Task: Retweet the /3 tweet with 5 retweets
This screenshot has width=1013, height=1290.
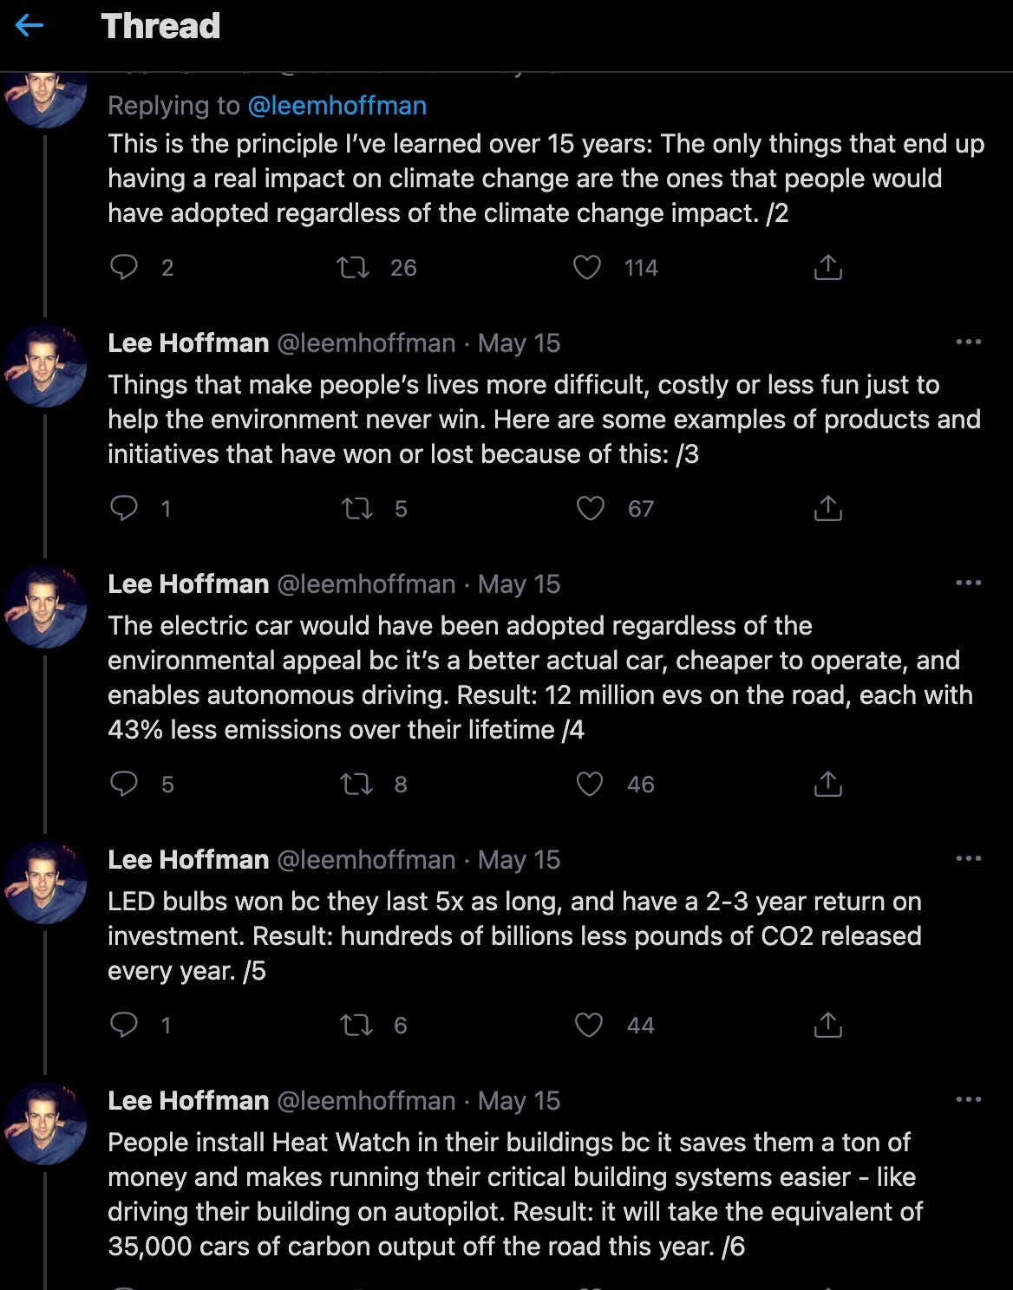Action: [356, 508]
